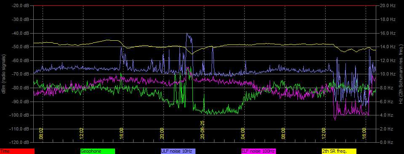The image size is (404, 154).
Task: Click the Hz (2th Schumann res. freq.) axis title
Action: 401,74
